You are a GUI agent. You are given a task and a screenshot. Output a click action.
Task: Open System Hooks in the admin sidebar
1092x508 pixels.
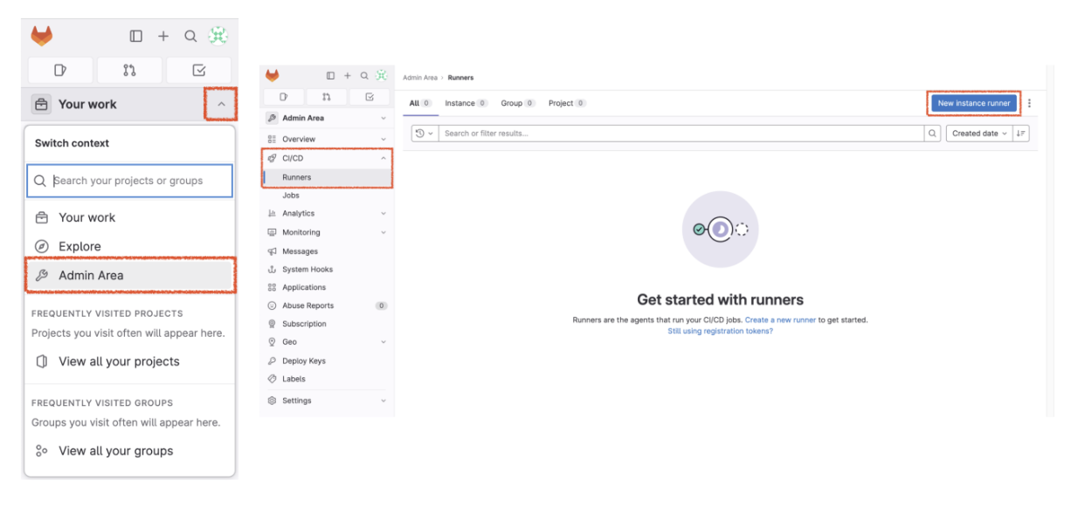click(327, 270)
